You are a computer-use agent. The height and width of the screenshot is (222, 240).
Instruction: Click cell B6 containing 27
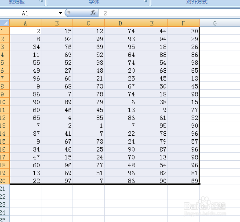pos(57,70)
